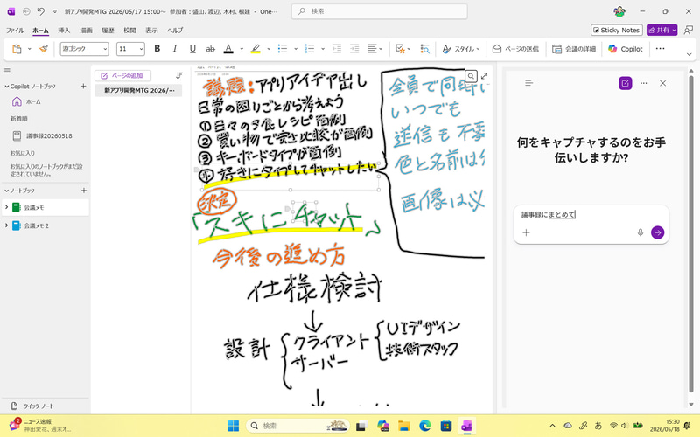Click the plus attach icon in Copilot
The image size is (700, 437).
click(526, 232)
